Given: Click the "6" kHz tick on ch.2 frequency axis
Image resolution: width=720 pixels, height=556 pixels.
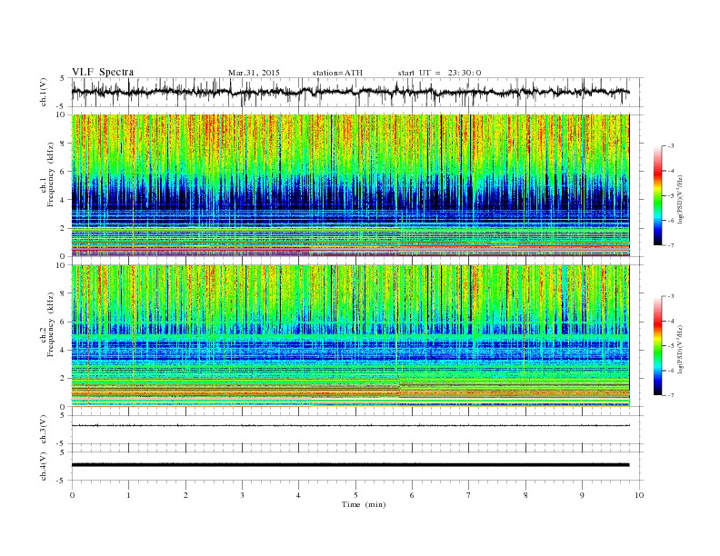Looking at the screenshot, I should pyautogui.click(x=64, y=322).
